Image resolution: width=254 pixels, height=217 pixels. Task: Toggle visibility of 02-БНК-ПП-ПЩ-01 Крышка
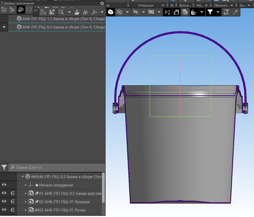(4, 202)
